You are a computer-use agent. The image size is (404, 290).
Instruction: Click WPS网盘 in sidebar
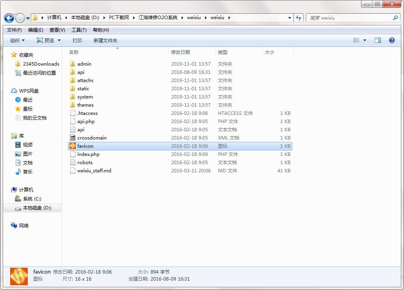[29, 91]
